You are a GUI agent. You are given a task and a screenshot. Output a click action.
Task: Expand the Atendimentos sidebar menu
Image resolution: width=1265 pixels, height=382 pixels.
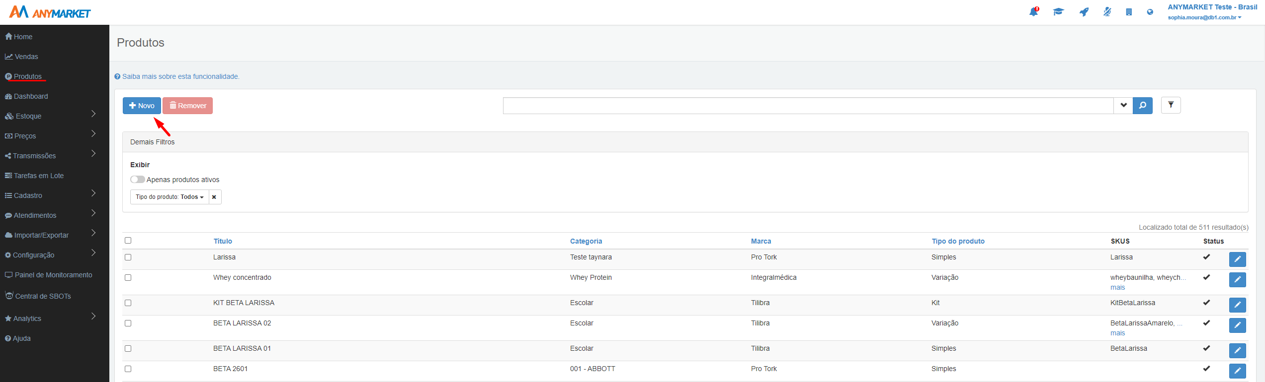[x=93, y=213]
